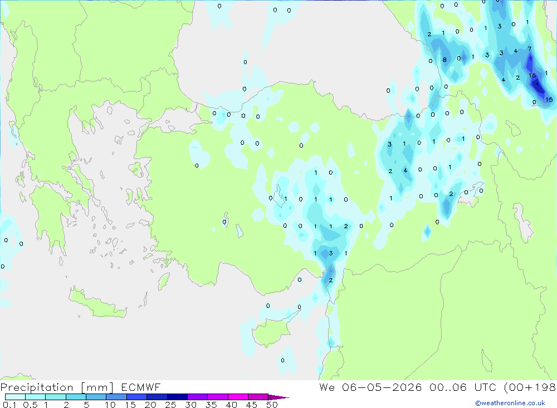Click the legend scale label '0.5'
This screenshot has width=557, height=408.
pyautogui.click(x=30, y=405)
